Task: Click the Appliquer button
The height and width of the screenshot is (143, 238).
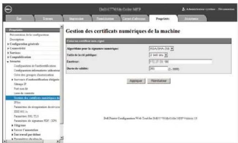Action: point(136,81)
